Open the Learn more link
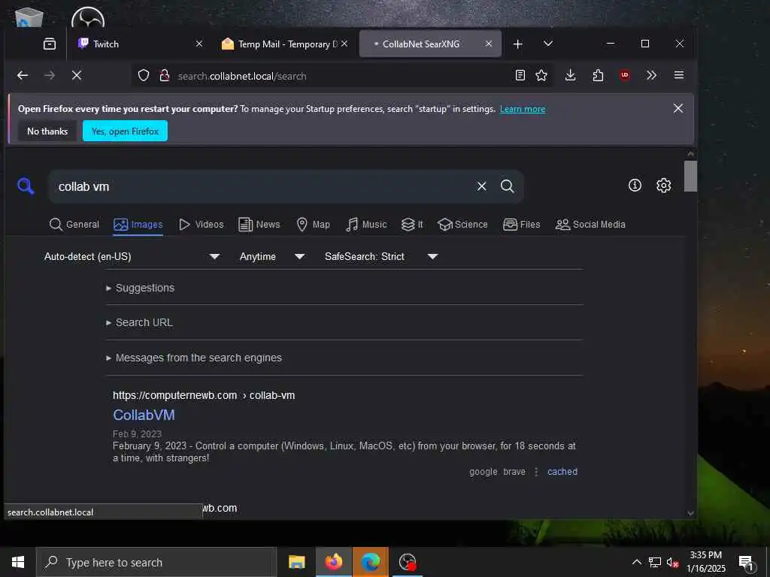770x577 pixels. 523,109
